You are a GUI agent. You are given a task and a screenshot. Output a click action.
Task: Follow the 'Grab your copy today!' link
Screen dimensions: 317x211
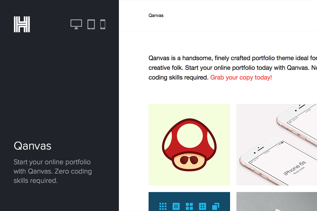(x=241, y=77)
